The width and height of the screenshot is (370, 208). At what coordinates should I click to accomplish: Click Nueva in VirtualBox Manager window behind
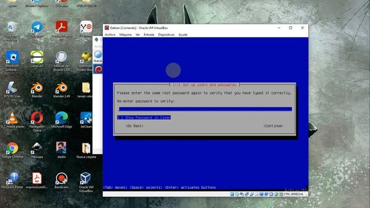point(98,57)
